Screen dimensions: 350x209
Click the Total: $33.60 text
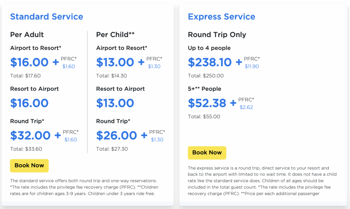[x=26, y=149]
